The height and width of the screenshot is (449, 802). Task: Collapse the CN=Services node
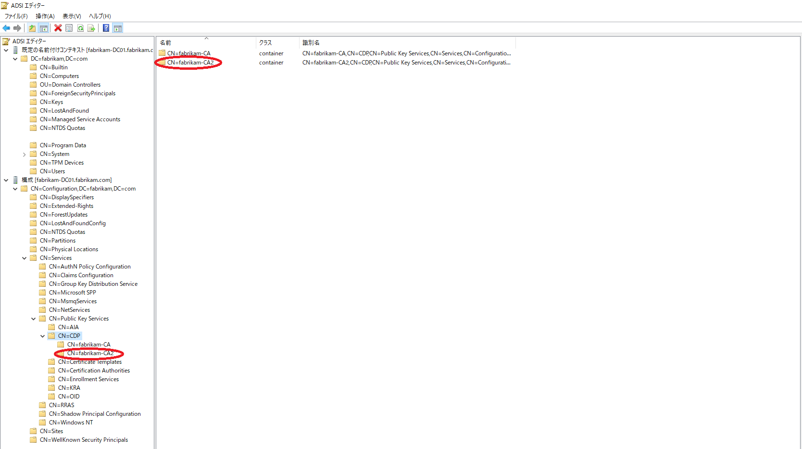pos(24,258)
